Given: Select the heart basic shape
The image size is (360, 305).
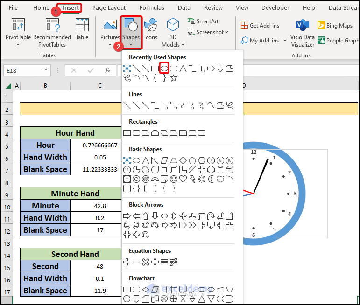Looking at the screenshot, I should [x=183, y=179].
